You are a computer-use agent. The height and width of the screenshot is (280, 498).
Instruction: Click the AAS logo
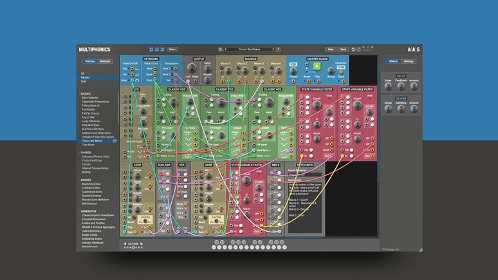pos(414,49)
